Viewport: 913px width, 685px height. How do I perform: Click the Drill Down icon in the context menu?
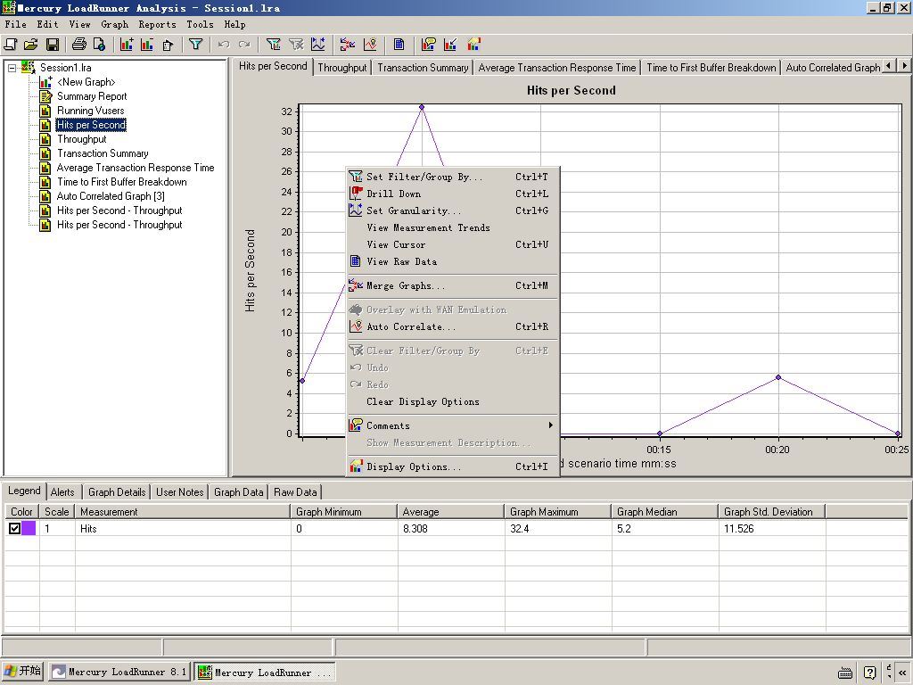356,194
